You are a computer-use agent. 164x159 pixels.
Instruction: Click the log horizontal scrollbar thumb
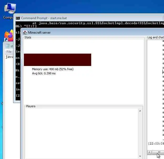158,152
